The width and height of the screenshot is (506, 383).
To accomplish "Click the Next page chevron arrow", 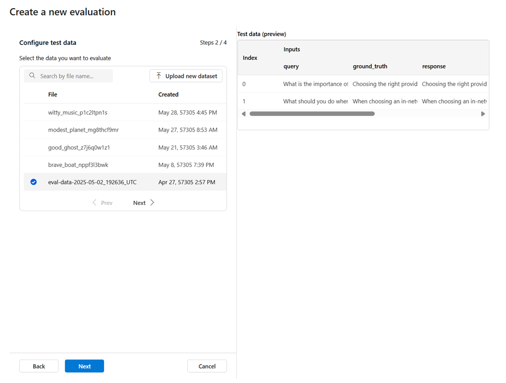I will point(152,202).
